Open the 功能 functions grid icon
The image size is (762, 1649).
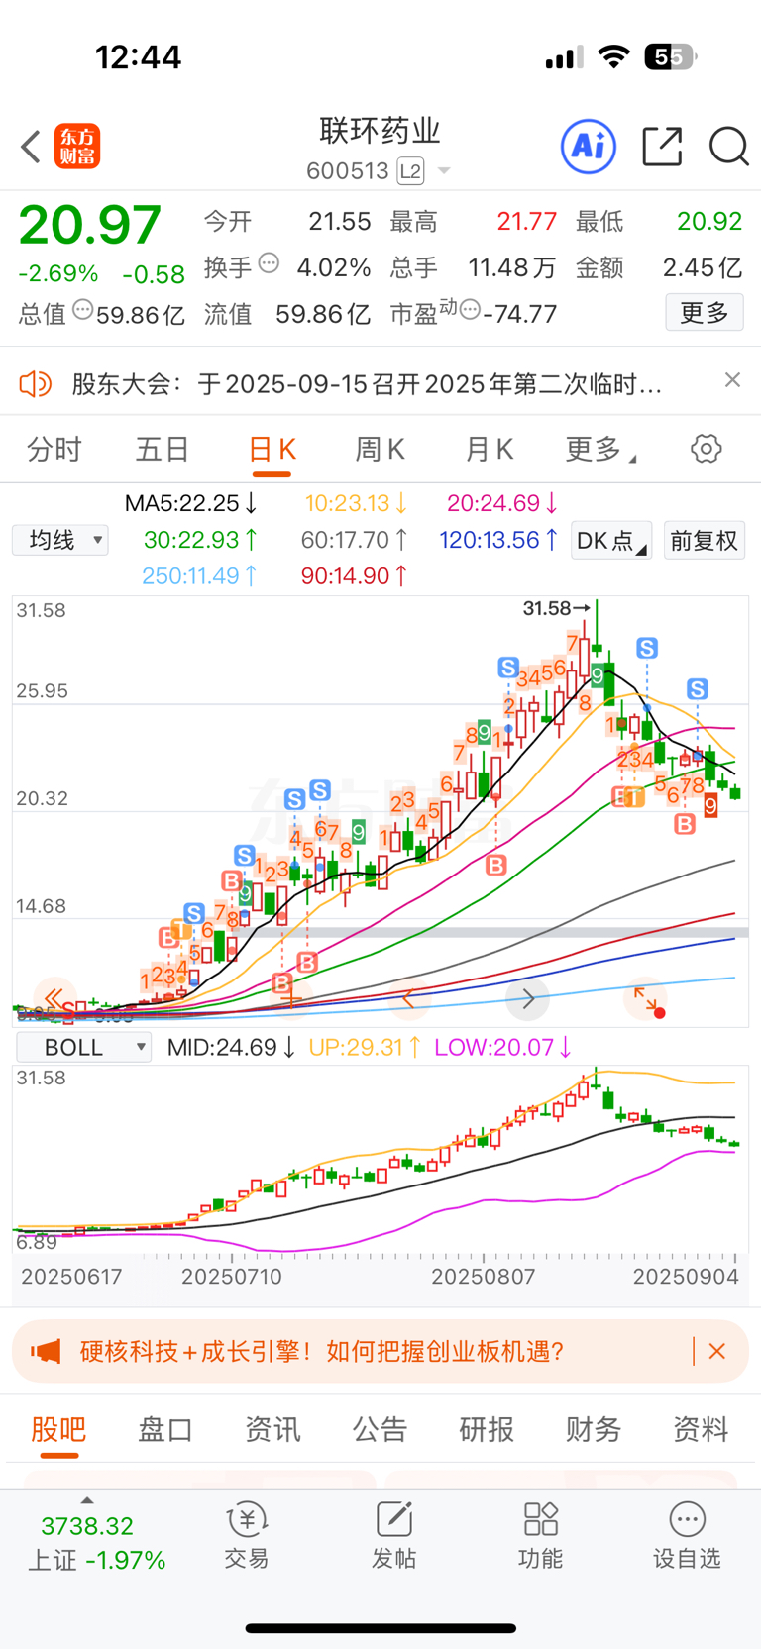coord(540,1536)
